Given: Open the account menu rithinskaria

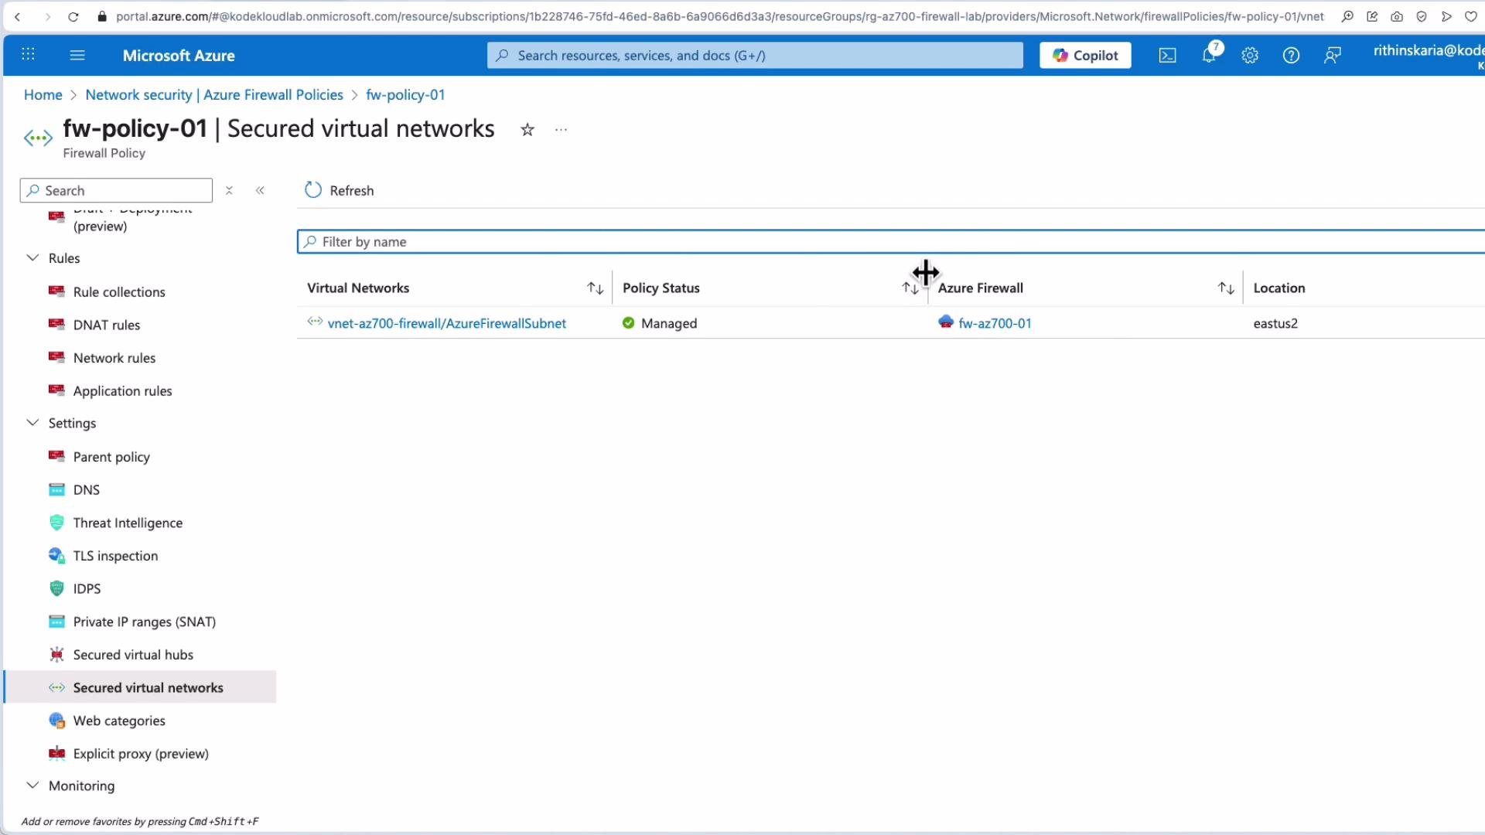Looking at the screenshot, I should coord(1429,56).
